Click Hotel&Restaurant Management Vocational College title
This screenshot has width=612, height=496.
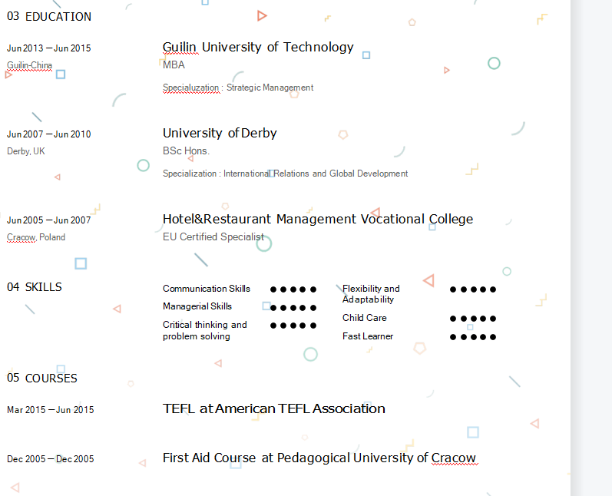click(317, 220)
